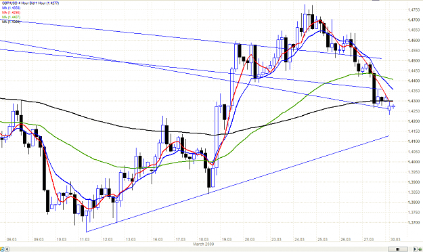Click the 19.03 date label
423x252 pixels.
point(227,240)
